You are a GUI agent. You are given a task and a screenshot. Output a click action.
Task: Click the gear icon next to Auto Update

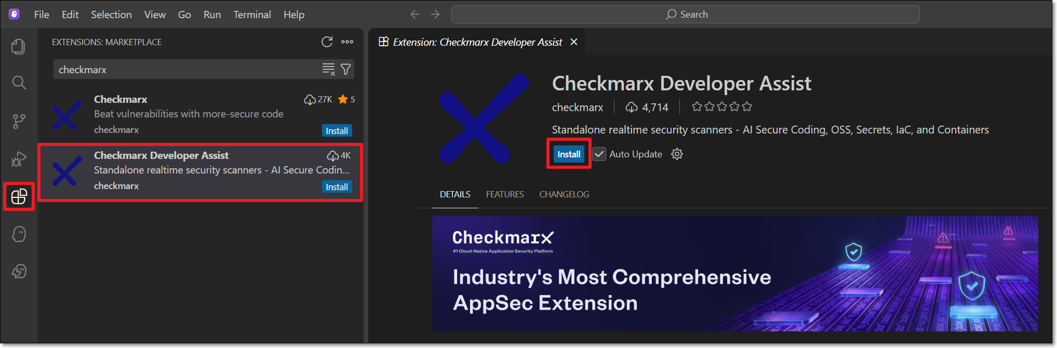tap(677, 154)
